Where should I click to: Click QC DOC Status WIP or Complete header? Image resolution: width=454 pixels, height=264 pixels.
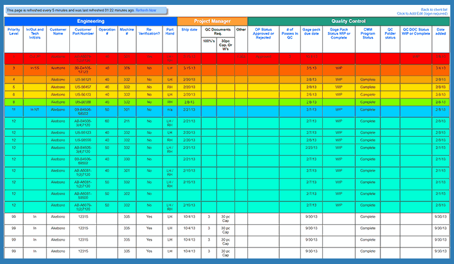416,31
